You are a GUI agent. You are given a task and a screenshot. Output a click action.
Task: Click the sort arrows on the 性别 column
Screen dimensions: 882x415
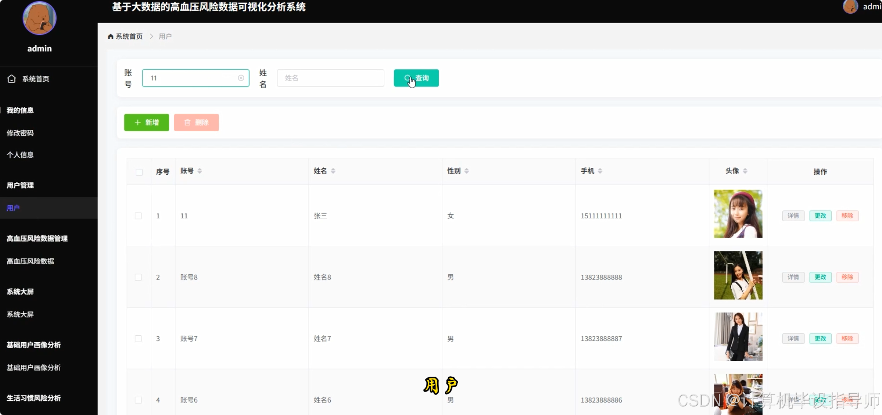467,170
